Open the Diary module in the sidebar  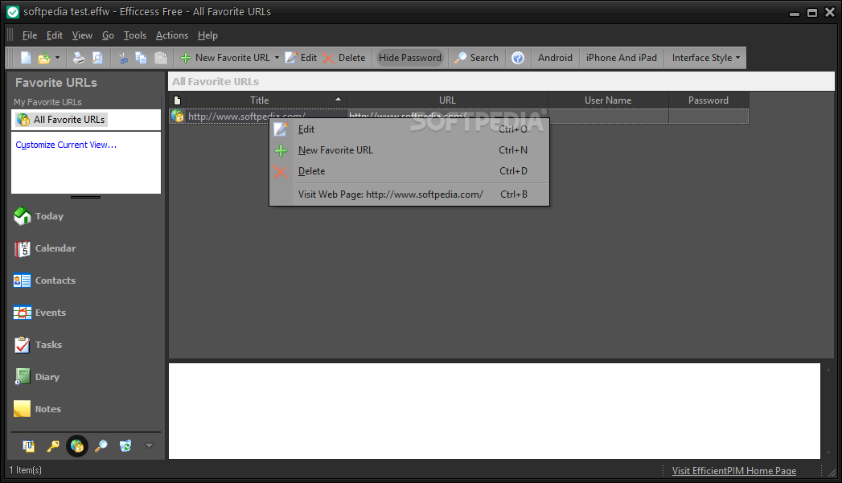(36, 377)
